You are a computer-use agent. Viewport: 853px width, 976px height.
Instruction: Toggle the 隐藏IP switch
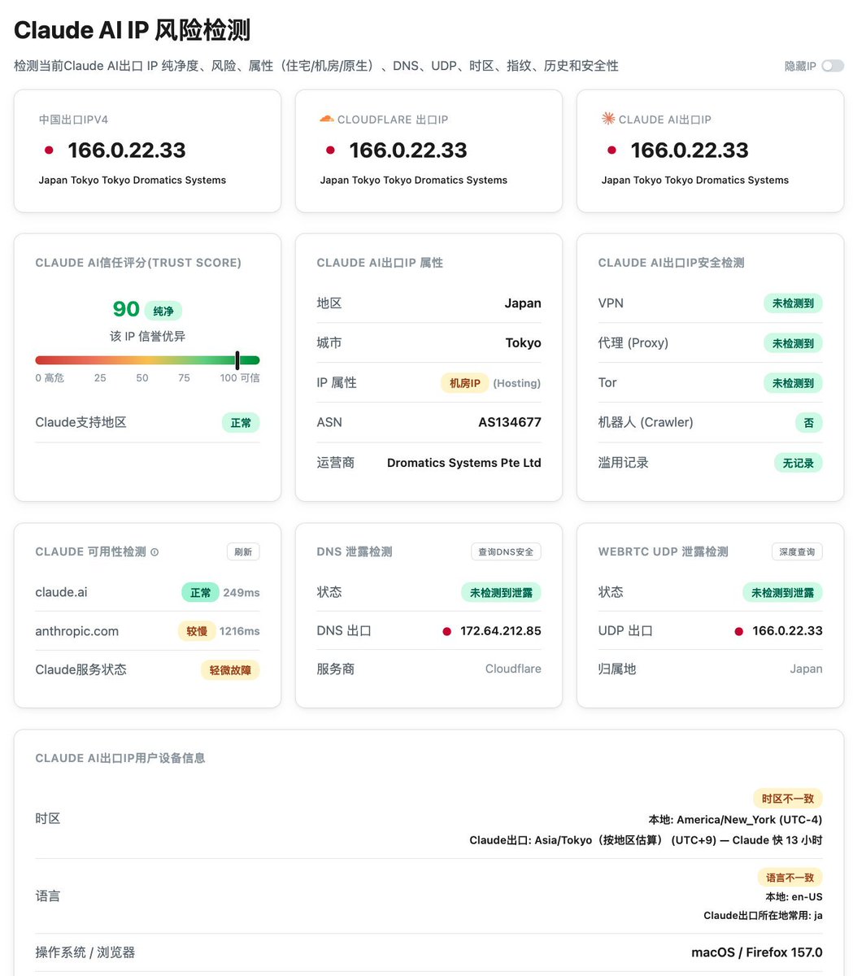tap(833, 66)
